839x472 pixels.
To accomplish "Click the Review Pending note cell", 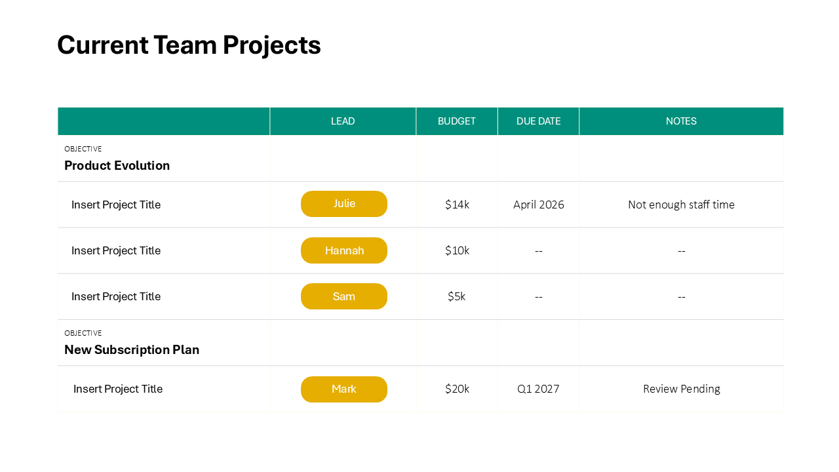I will point(681,389).
